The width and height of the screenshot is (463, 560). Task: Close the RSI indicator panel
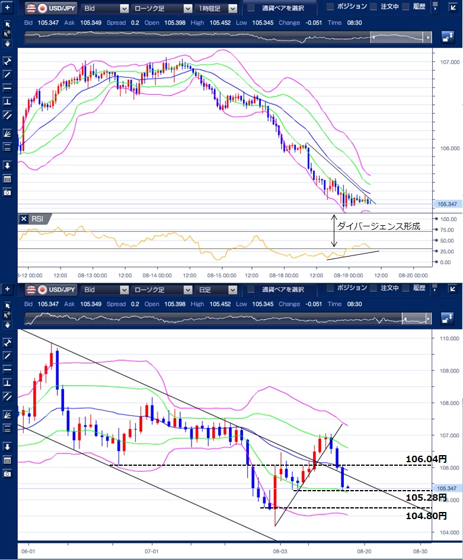click(24, 219)
